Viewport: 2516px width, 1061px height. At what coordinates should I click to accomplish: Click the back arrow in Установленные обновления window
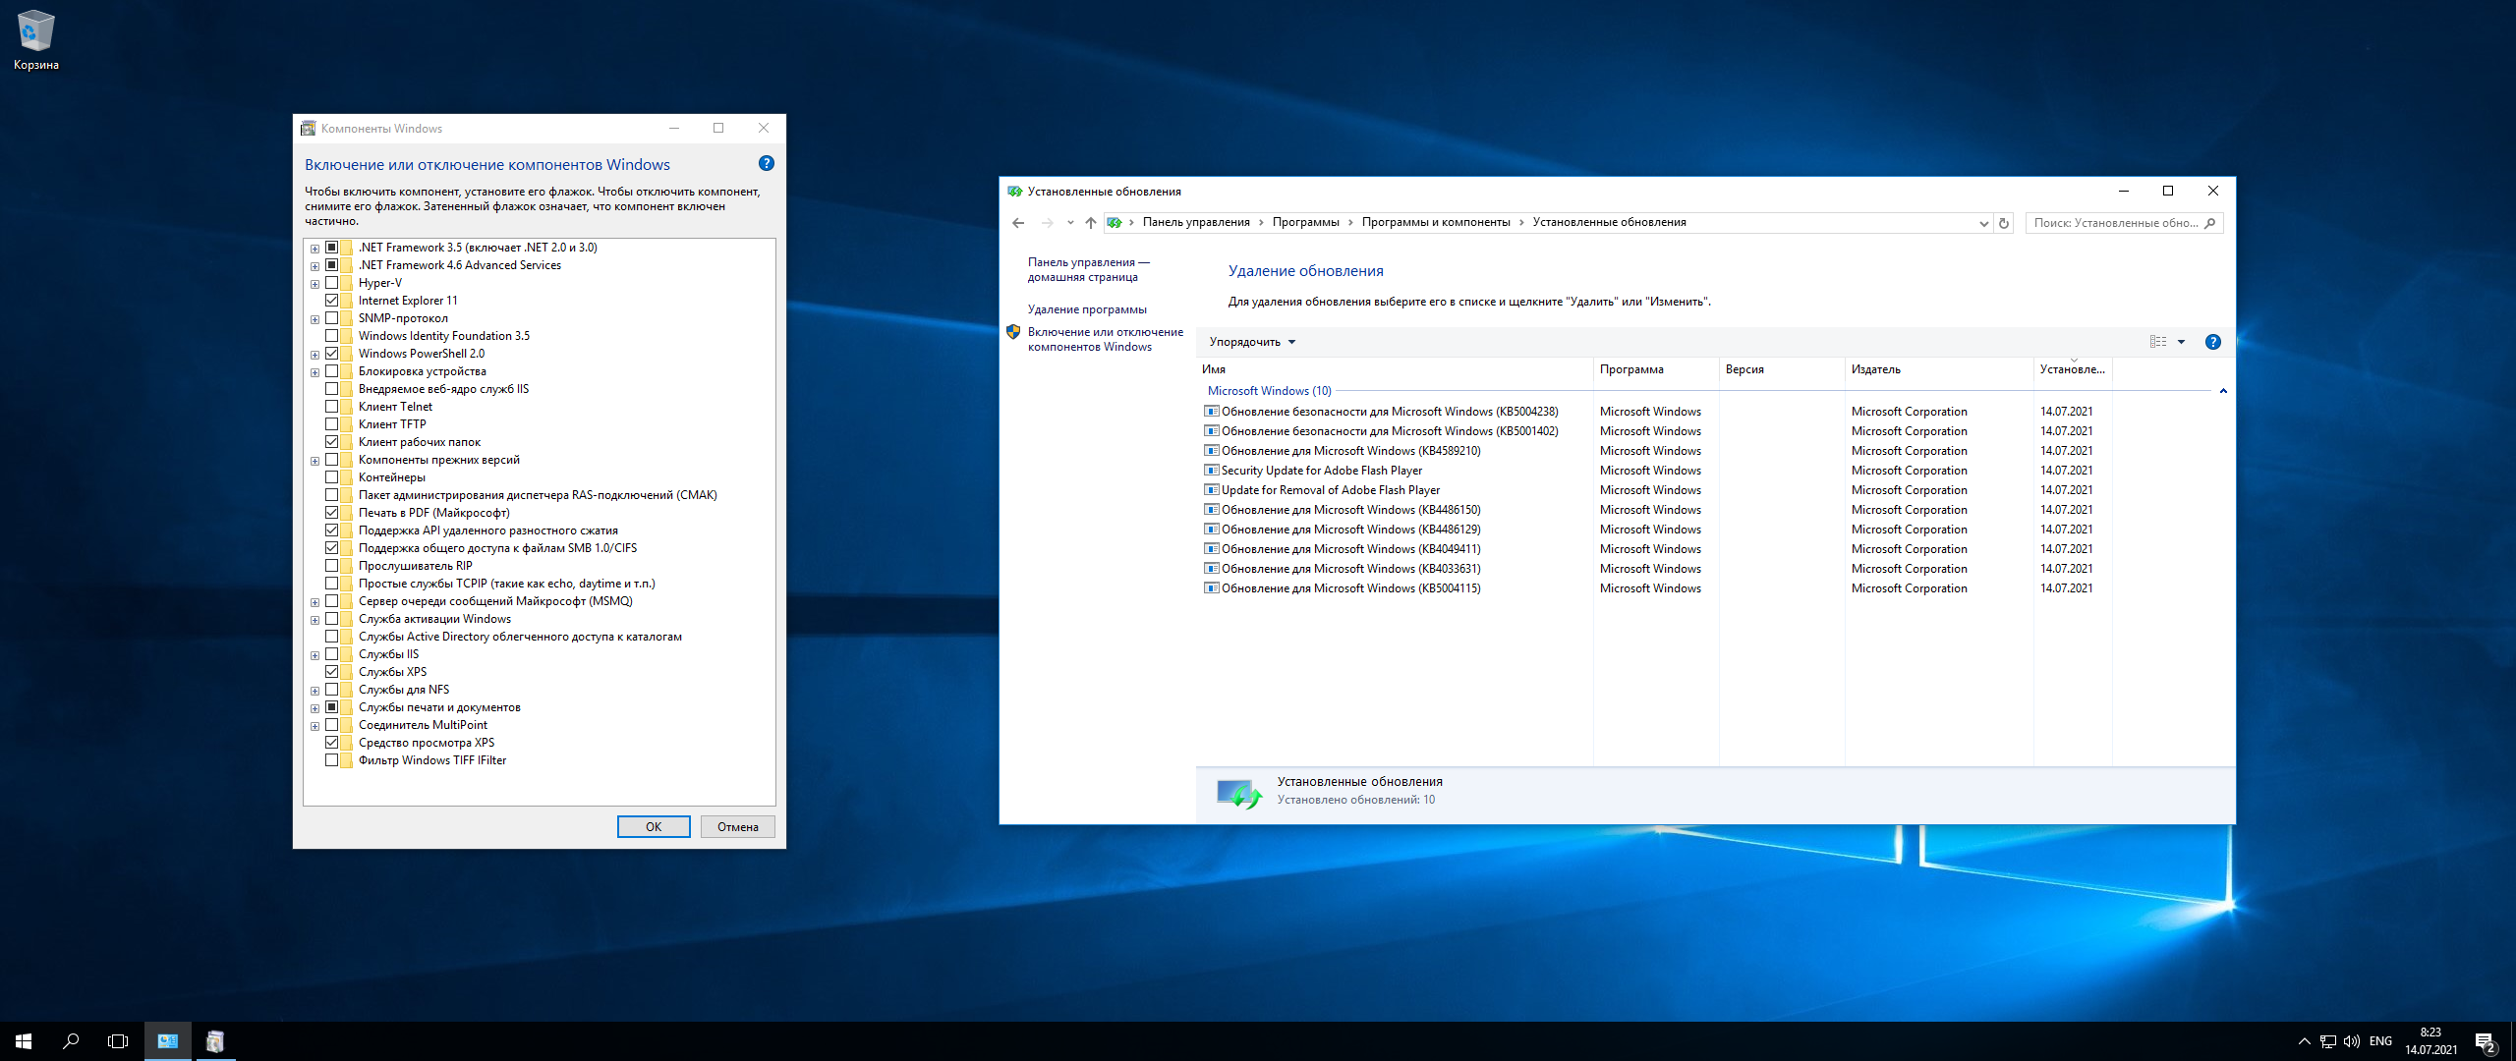(x=1018, y=223)
